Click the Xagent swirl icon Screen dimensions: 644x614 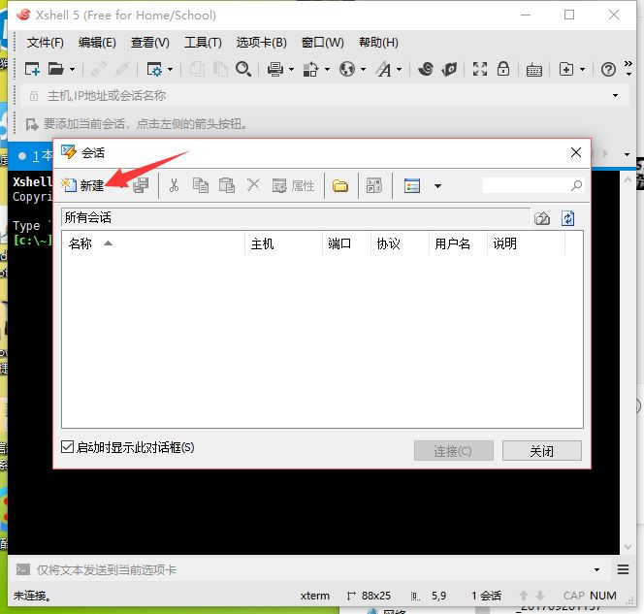pos(426,69)
